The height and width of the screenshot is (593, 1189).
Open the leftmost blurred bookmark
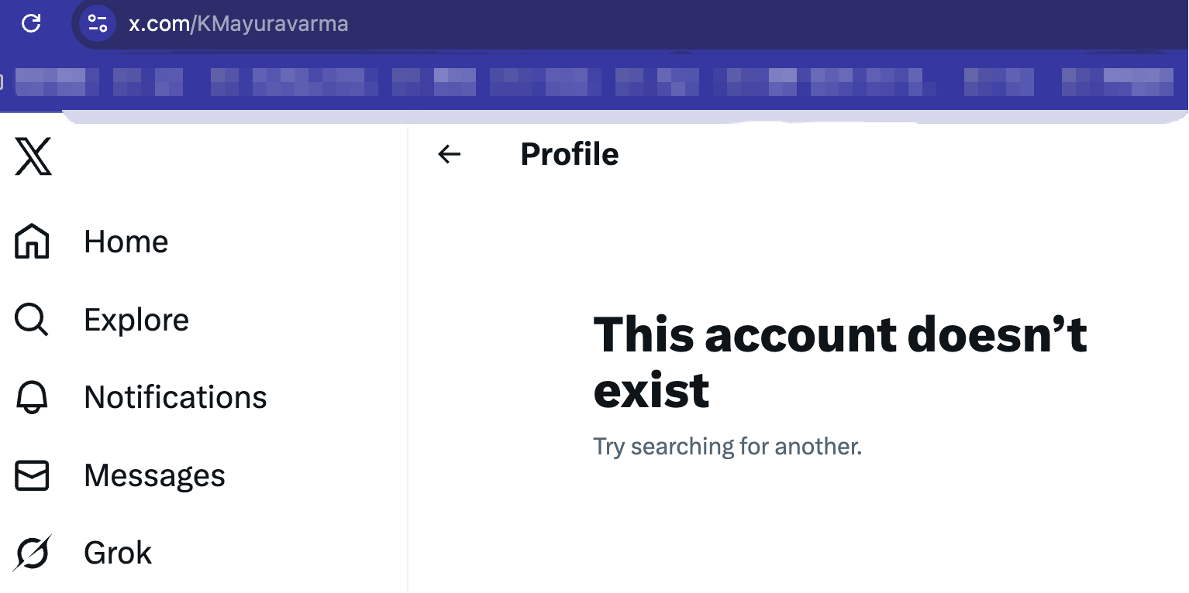57,82
